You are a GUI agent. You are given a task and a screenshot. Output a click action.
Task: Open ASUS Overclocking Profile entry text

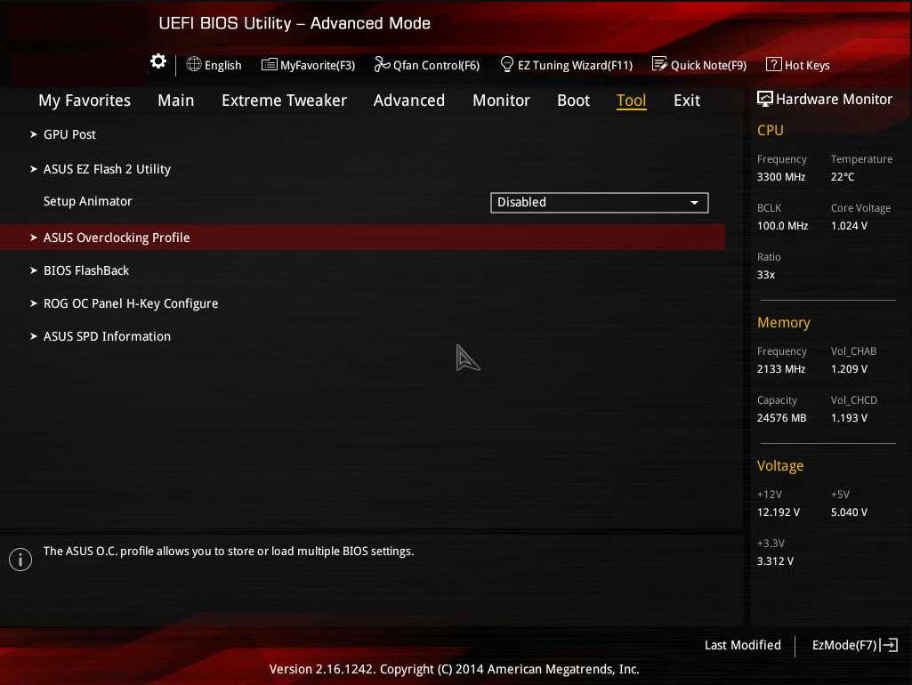pyautogui.click(x=117, y=238)
